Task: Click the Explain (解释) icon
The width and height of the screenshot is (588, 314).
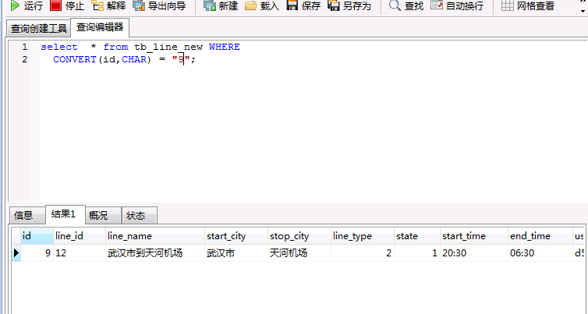Action: pos(97,5)
